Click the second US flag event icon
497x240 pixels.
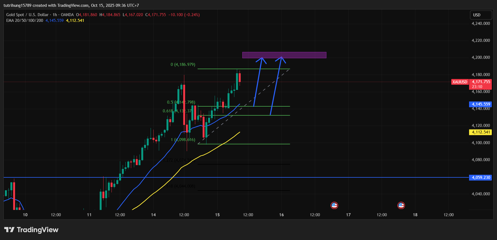401,205
